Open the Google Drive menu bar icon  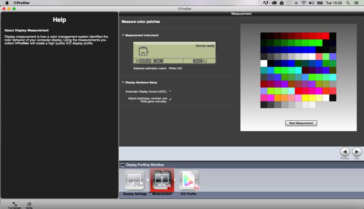pos(281,3)
